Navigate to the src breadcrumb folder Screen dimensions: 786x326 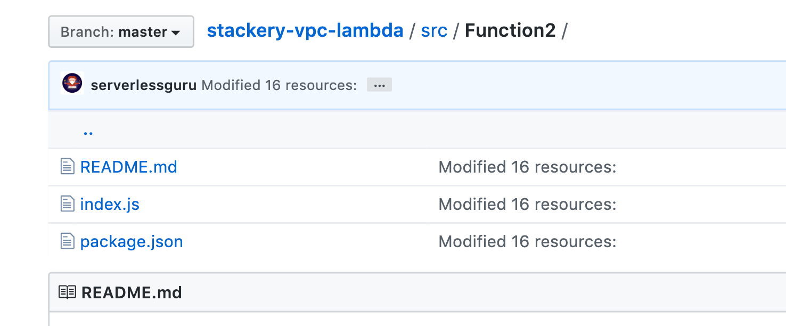pos(434,31)
